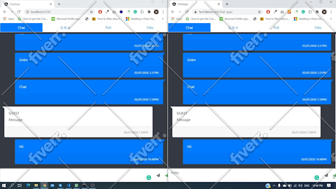Click the color picker eyedropper extension in localhost window

coord(107,12)
